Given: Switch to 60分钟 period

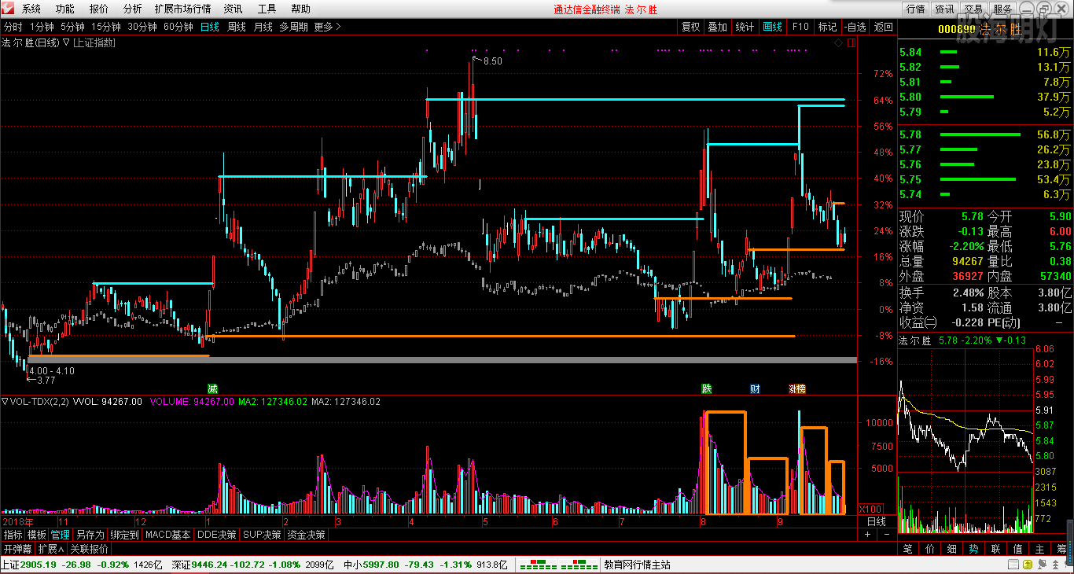Looking at the screenshot, I should tap(178, 27).
